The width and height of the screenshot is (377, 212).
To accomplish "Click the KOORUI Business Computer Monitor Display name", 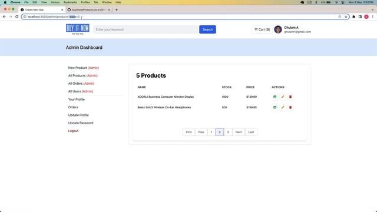I will point(166,97).
